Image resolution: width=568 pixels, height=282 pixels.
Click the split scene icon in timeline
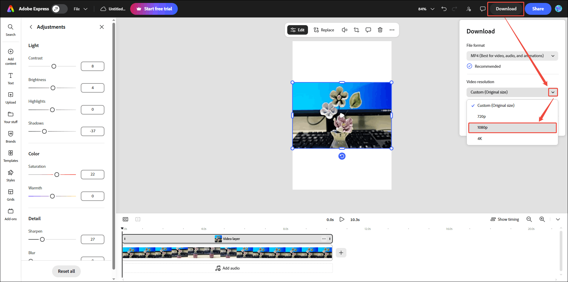(x=138, y=219)
